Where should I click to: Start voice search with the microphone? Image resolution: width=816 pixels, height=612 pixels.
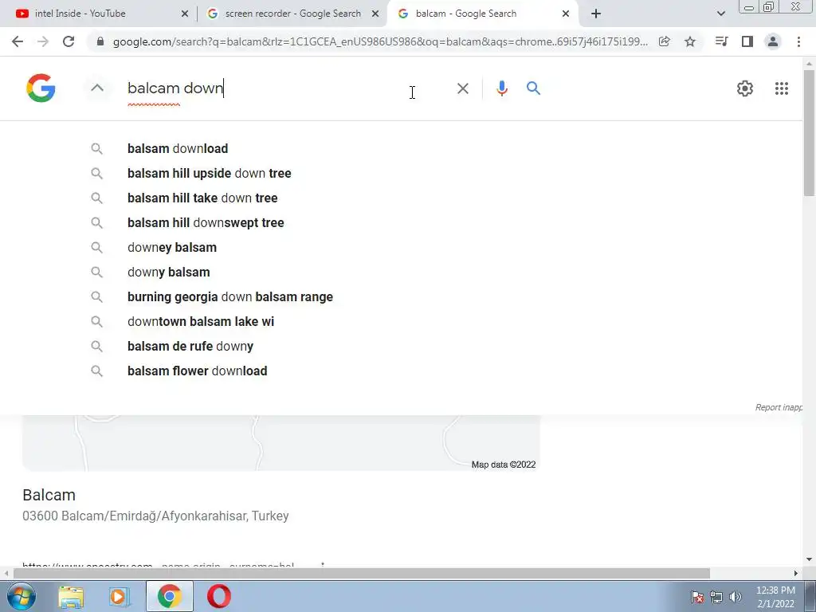pyautogui.click(x=502, y=88)
